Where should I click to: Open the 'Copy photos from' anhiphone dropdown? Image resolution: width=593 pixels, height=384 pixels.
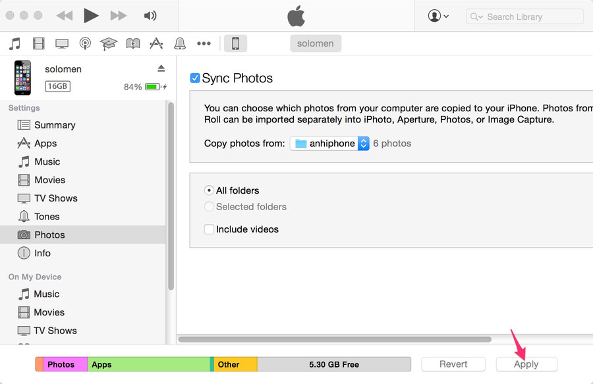point(329,143)
